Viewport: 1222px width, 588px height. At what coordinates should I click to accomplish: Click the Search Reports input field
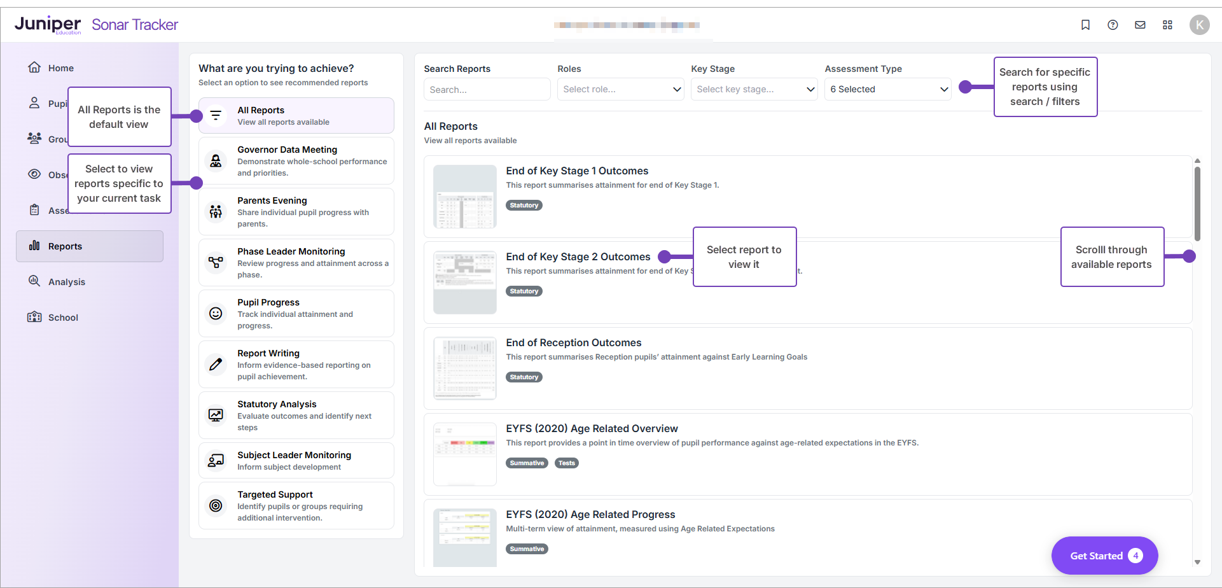[x=487, y=89]
